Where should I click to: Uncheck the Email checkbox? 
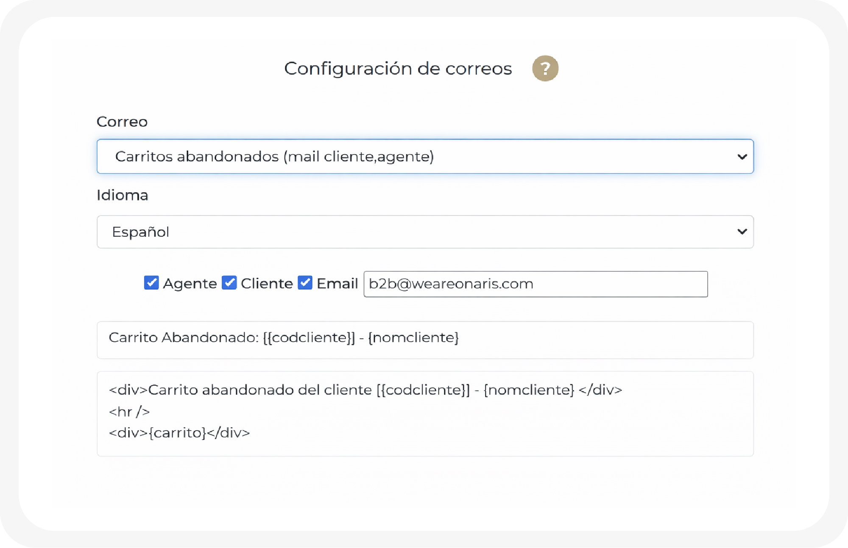[305, 282]
